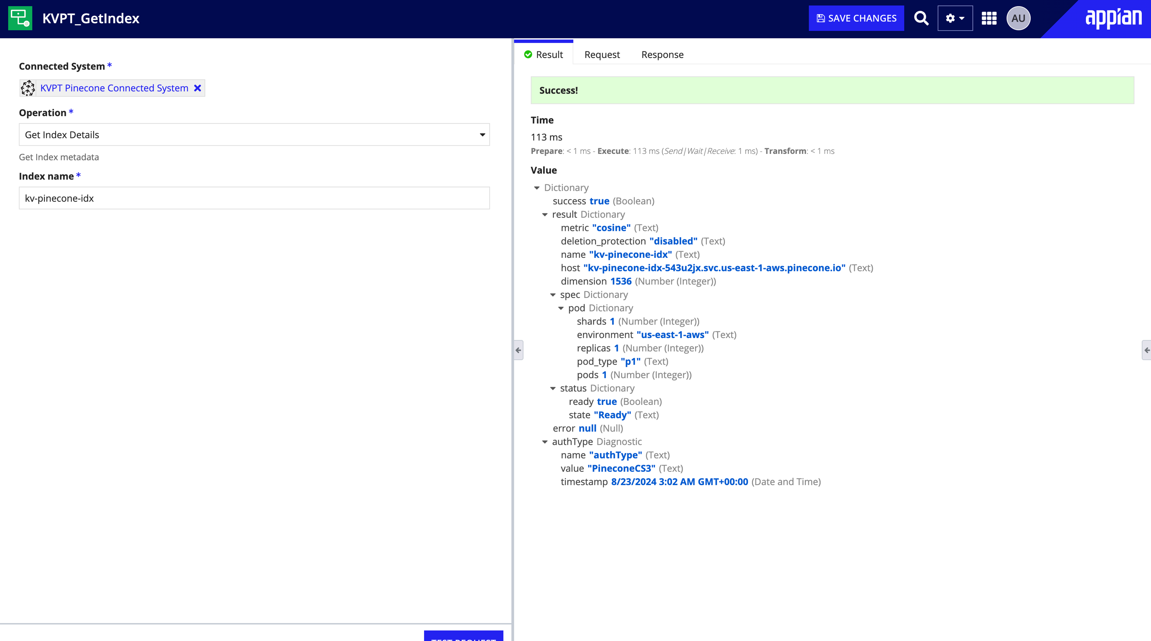Collapse the root Dictionary node
The image size is (1151, 641).
click(x=537, y=188)
